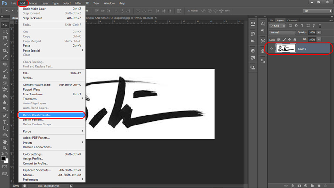Image resolution: width=334 pixels, height=188 pixels.
Task: Select the Quick Selection tool
Action: (5, 44)
